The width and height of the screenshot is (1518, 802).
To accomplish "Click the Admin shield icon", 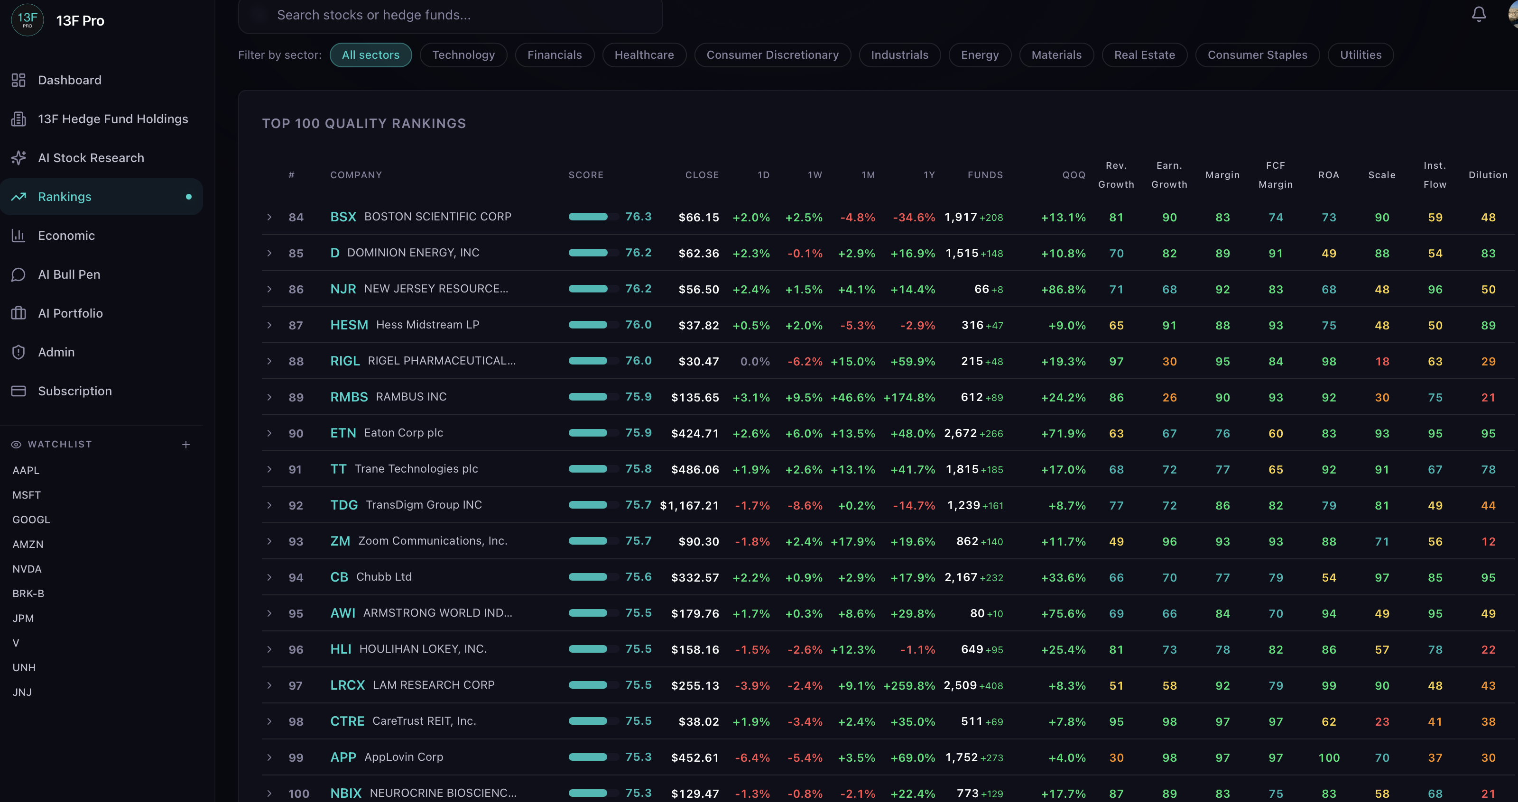I will tap(19, 352).
